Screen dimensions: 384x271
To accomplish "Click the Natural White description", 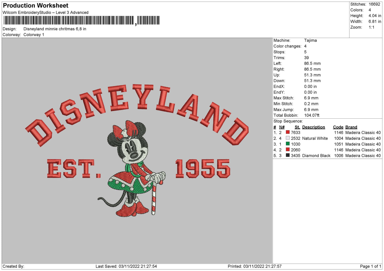I will [x=315, y=138].
